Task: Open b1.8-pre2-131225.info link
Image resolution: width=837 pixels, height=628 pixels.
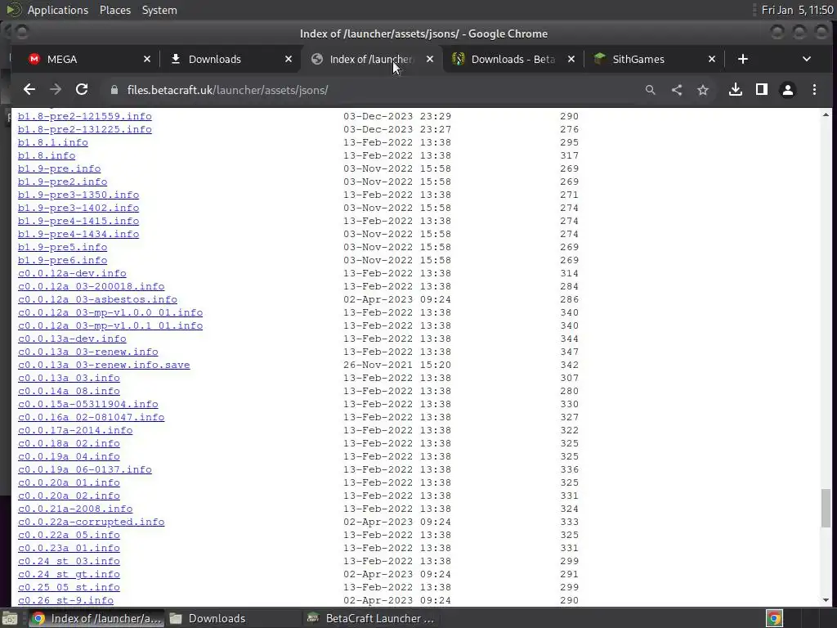Action: (85, 129)
